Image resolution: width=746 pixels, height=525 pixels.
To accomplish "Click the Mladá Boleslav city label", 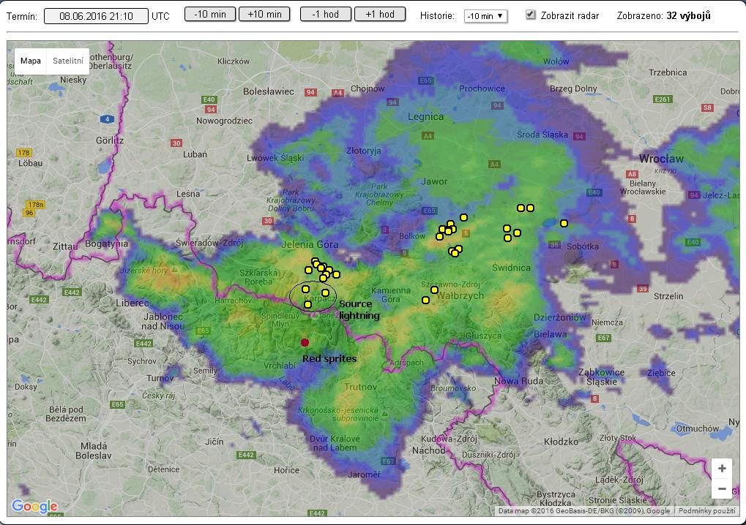I will [x=94, y=450].
